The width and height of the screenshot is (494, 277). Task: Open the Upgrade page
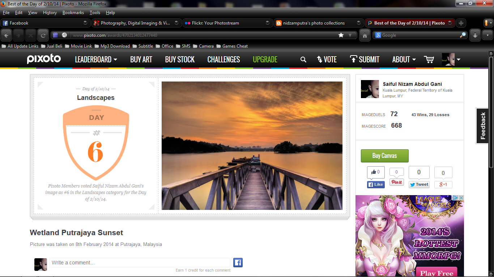point(265,60)
